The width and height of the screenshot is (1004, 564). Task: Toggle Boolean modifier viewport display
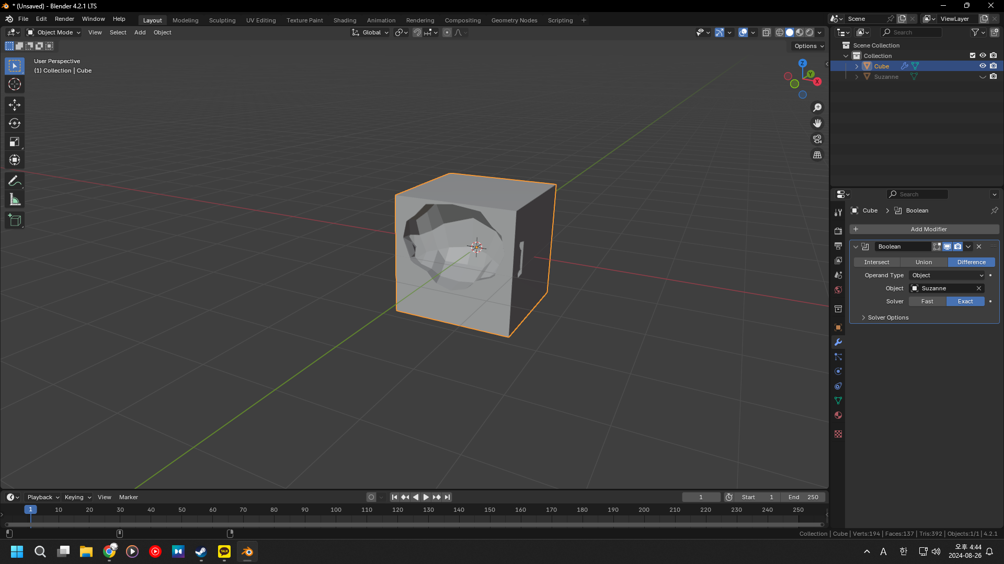click(947, 246)
